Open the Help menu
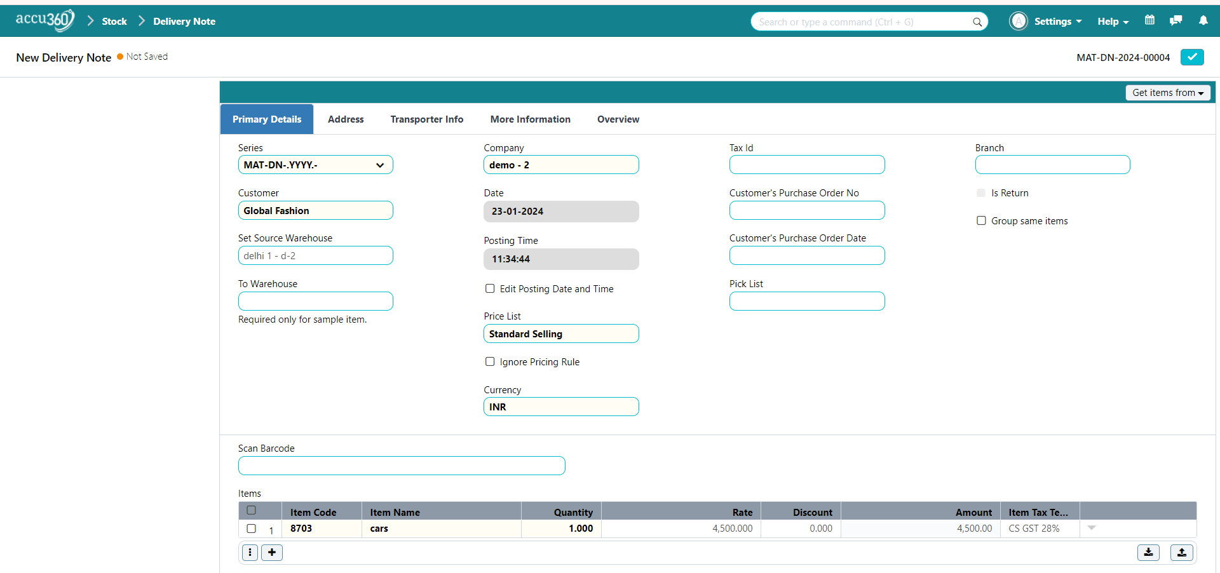The height and width of the screenshot is (573, 1220). (1113, 21)
